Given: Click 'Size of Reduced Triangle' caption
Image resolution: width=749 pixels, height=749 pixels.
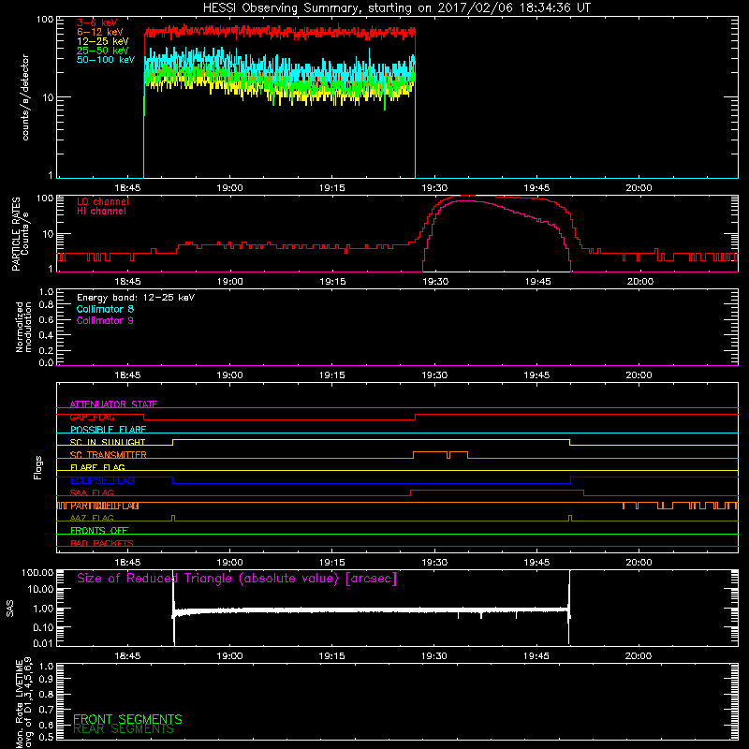Looking at the screenshot, I should tap(237, 579).
